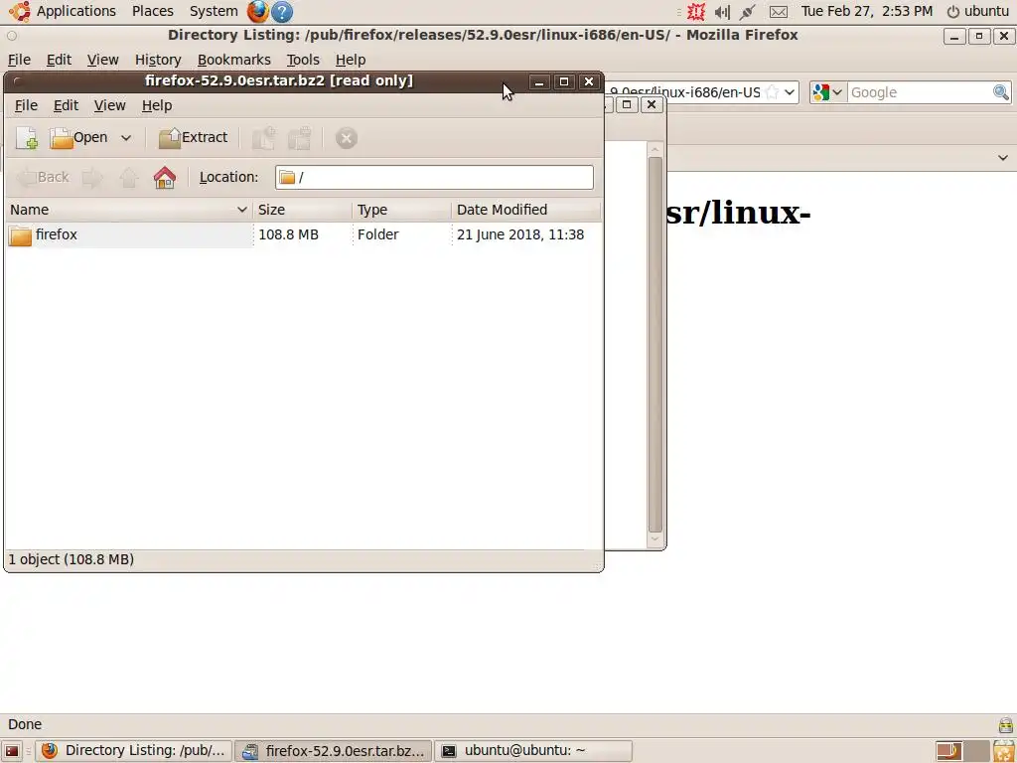Viewport: 1017px width, 763px height.
Task: Open an archive with the Open button
Action: pos(78,137)
